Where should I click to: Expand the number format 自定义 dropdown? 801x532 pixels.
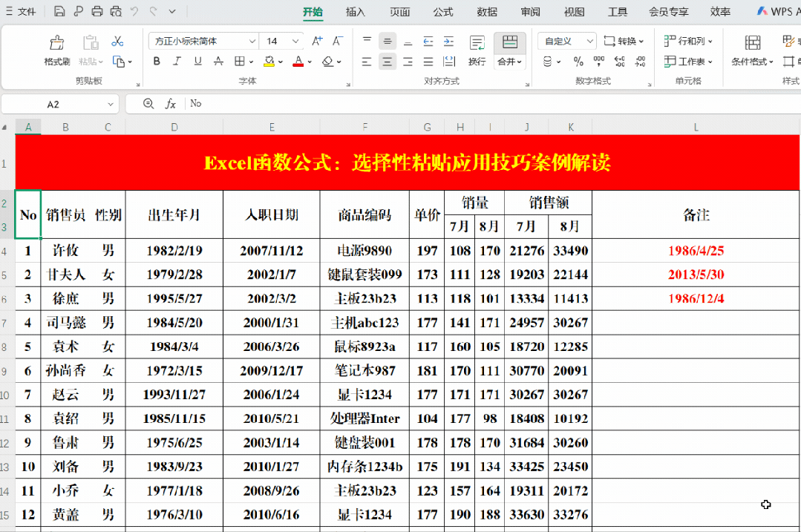tap(590, 42)
